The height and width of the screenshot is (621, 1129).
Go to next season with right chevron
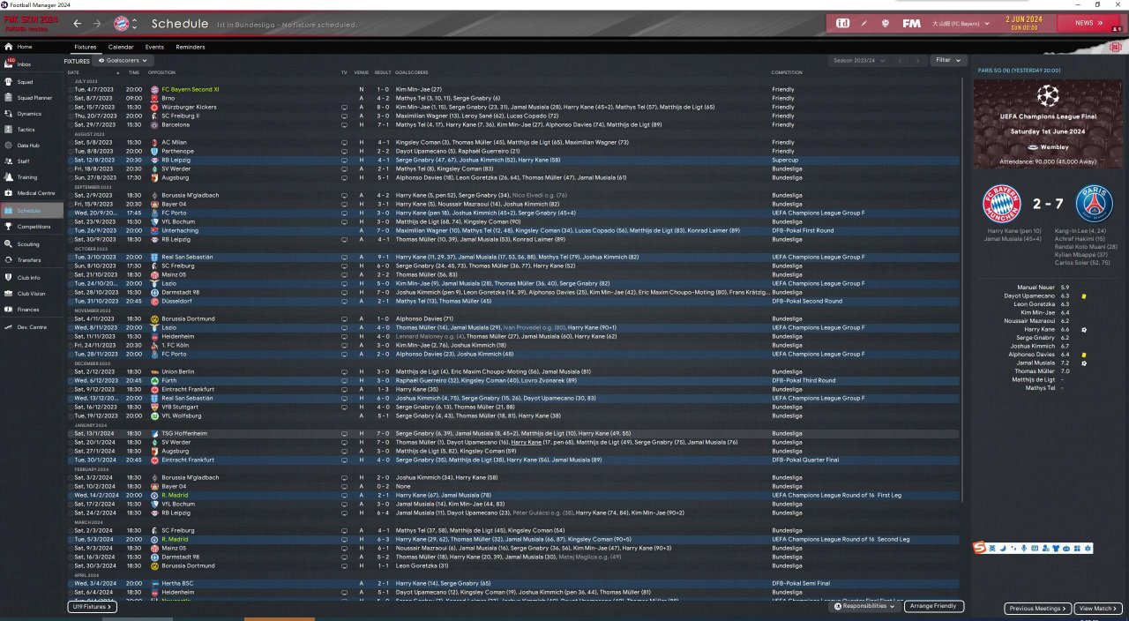[918, 61]
